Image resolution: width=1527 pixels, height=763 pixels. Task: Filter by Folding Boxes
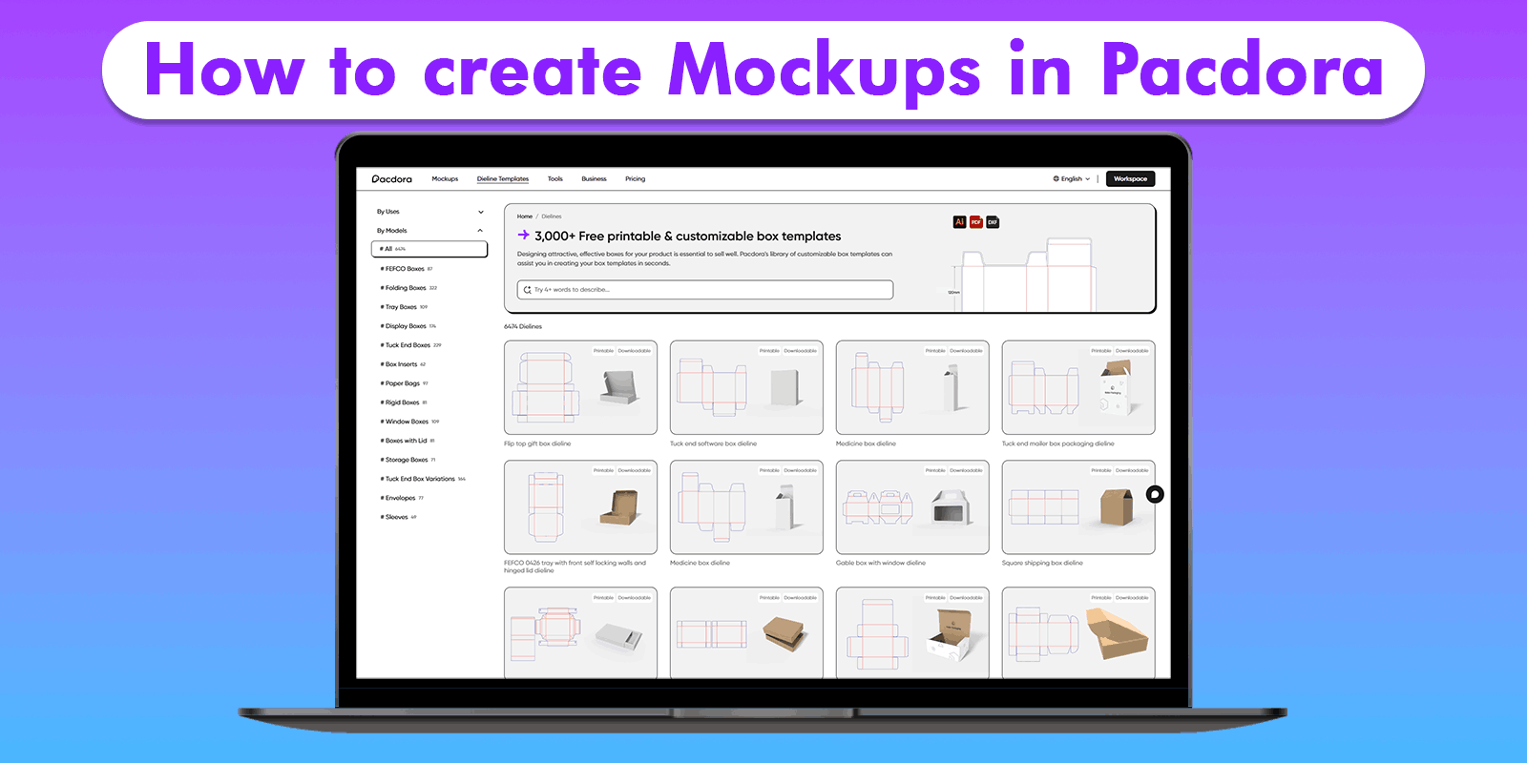pyautogui.click(x=408, y=288)
